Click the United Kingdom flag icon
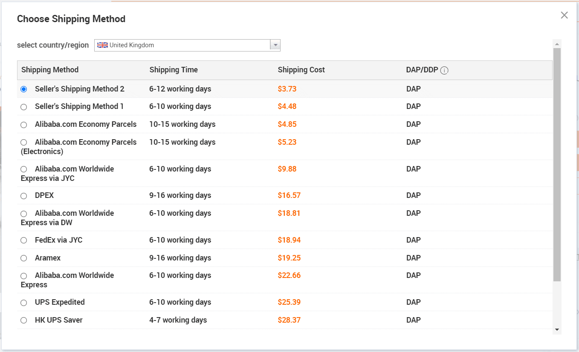 click(102, 45)
